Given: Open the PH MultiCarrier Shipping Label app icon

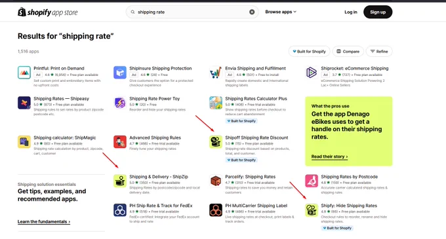Looking at the screenshot, I should point(216,210).
